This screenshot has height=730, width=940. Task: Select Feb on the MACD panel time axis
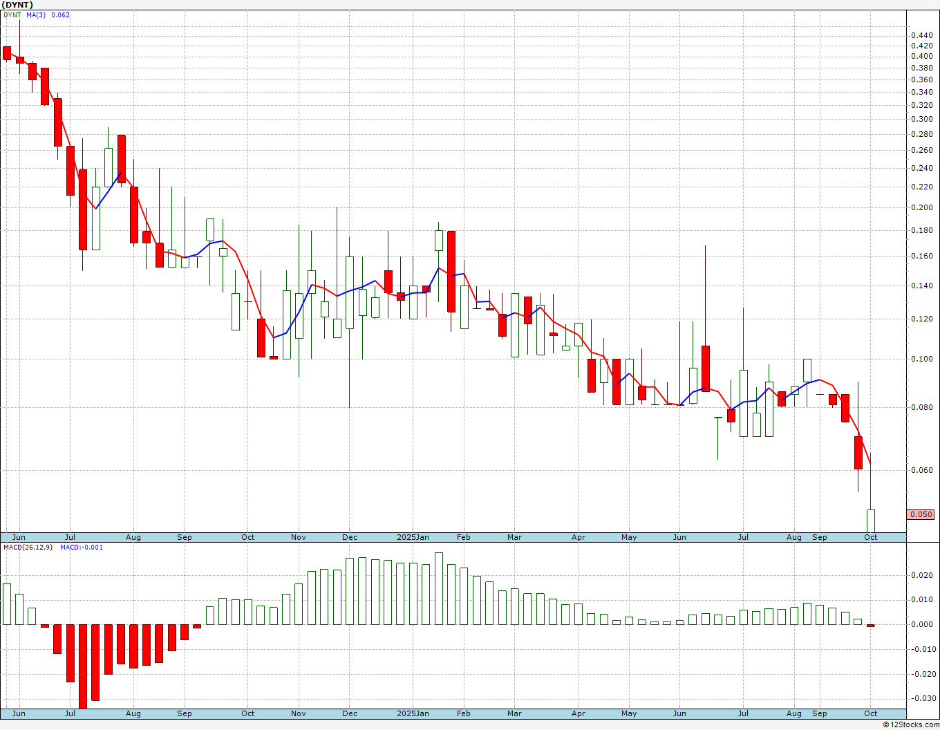click(464, 713)
